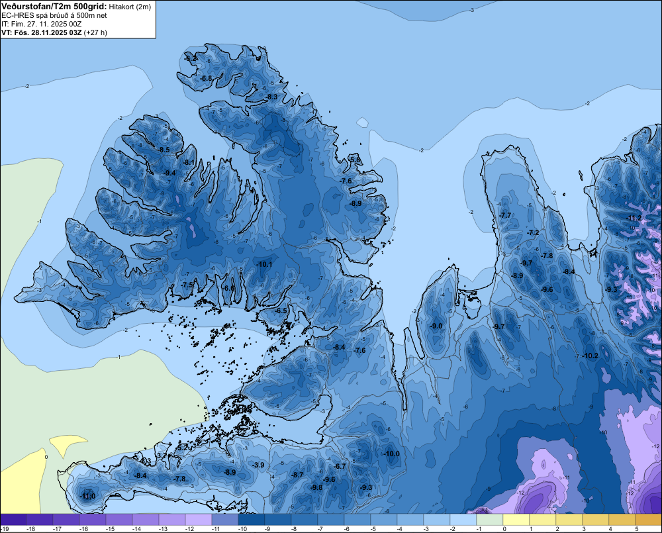Click the title text 'Veðurstofan/T2m 500grid'

click(x=53, y=7)
